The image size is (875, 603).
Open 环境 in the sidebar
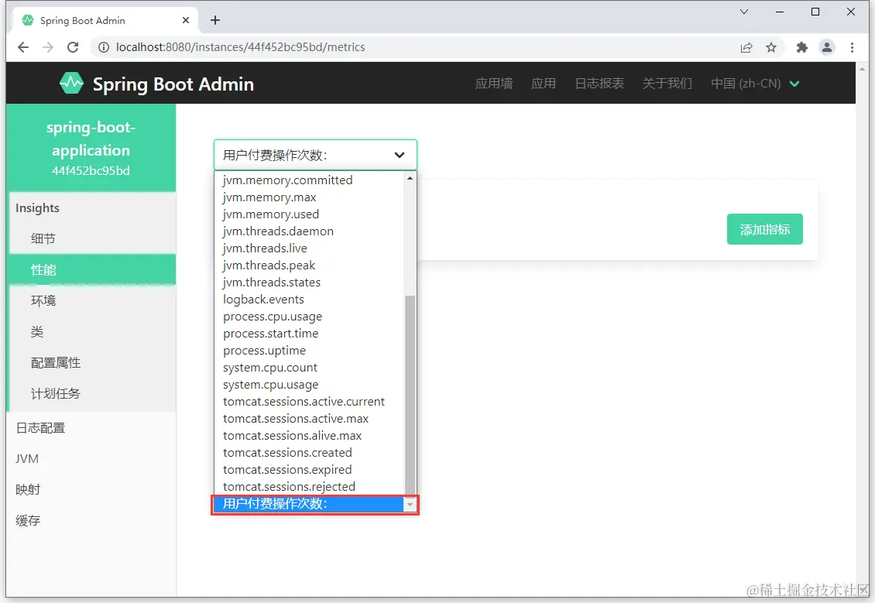pos(92,300)
